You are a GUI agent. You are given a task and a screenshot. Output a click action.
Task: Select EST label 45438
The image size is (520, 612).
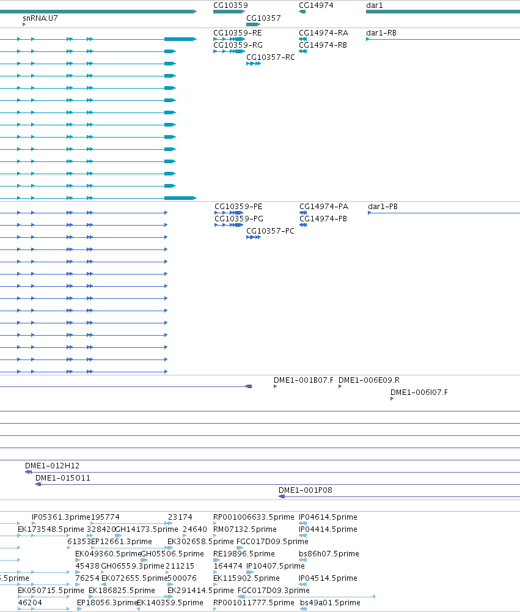coord(87,566)
